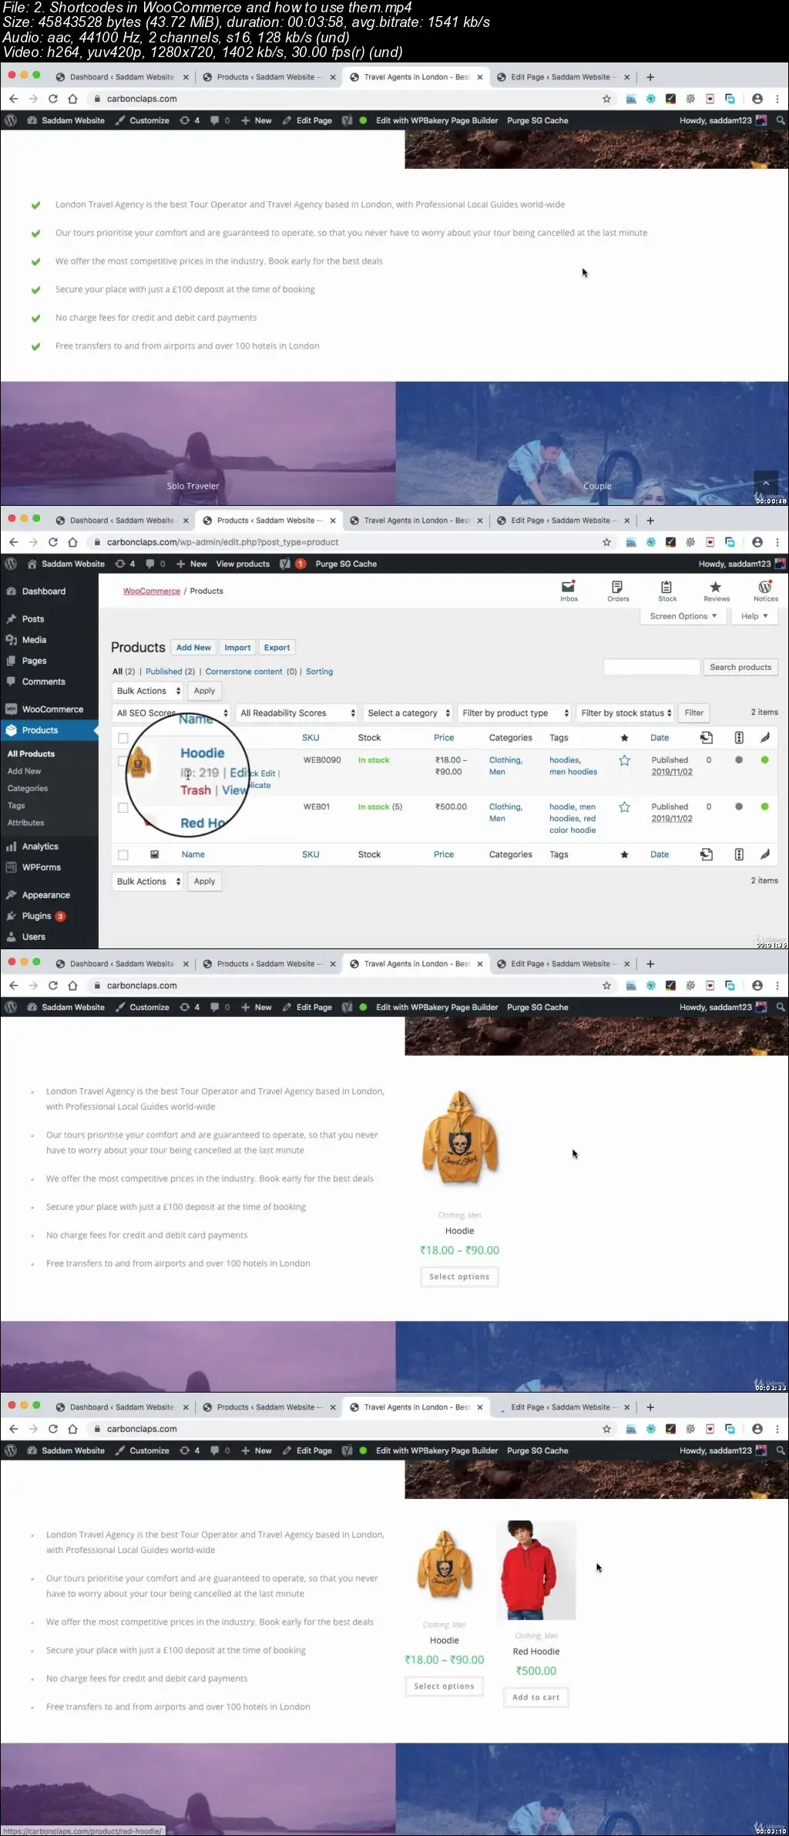Open the All Readability Scores dropdown
The height and width of the screenshot is (1836, 789).
pos(297,713)
